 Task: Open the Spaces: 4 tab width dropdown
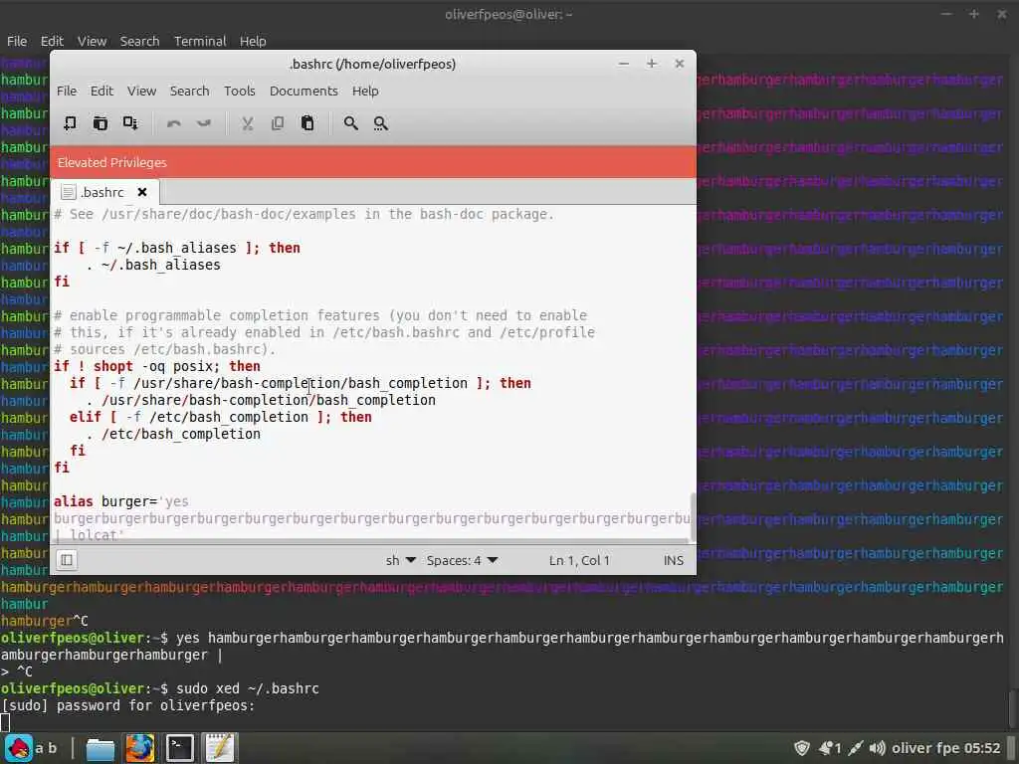tap(462, 561)
